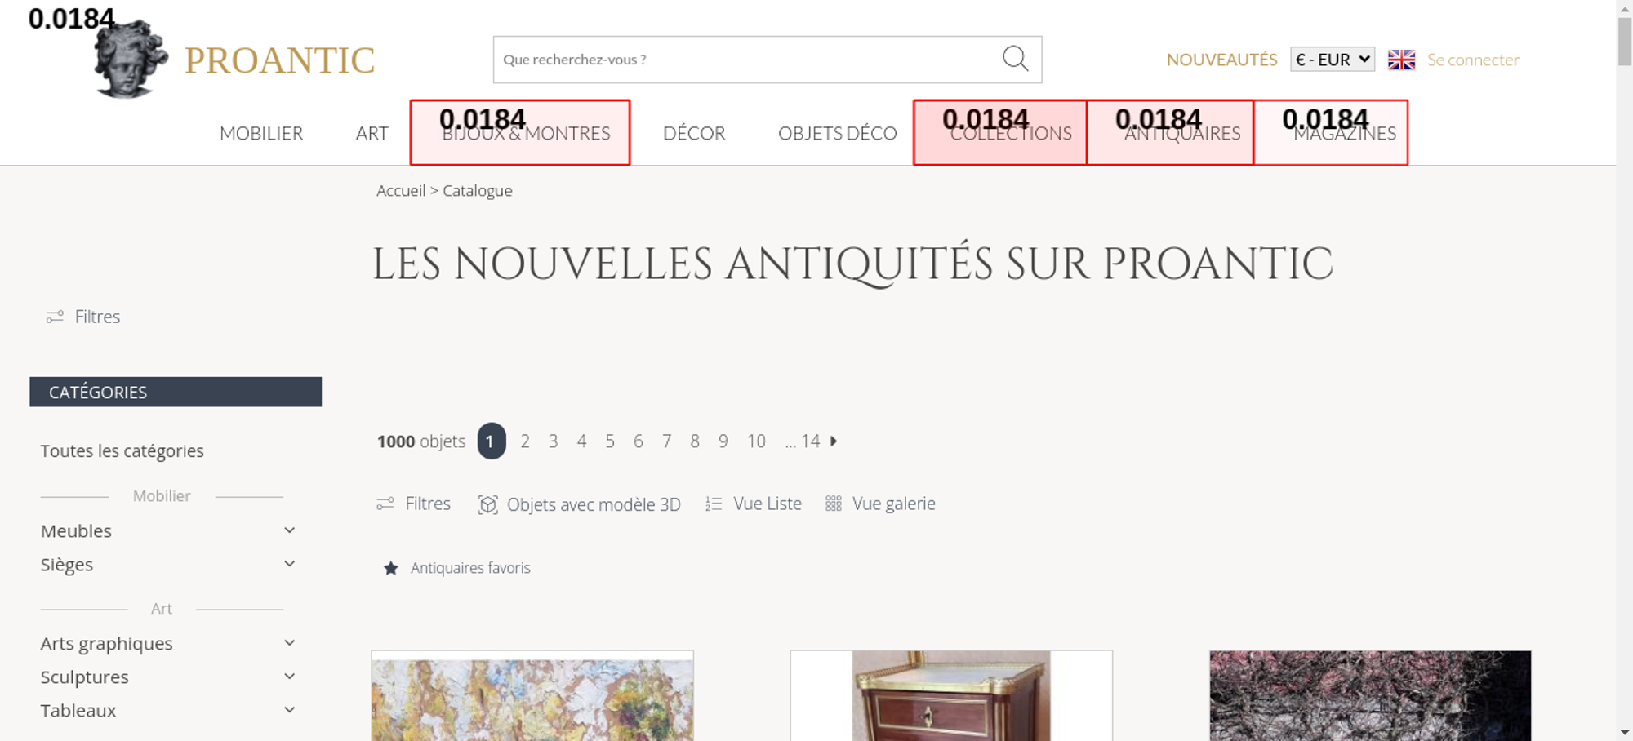Open the DÉCOR menu
The width and height of the screenshot is (1633, 741).
694,133
